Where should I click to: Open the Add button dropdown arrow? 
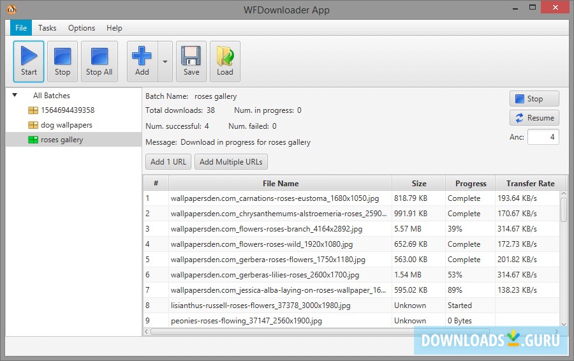(x=165, y=61)
